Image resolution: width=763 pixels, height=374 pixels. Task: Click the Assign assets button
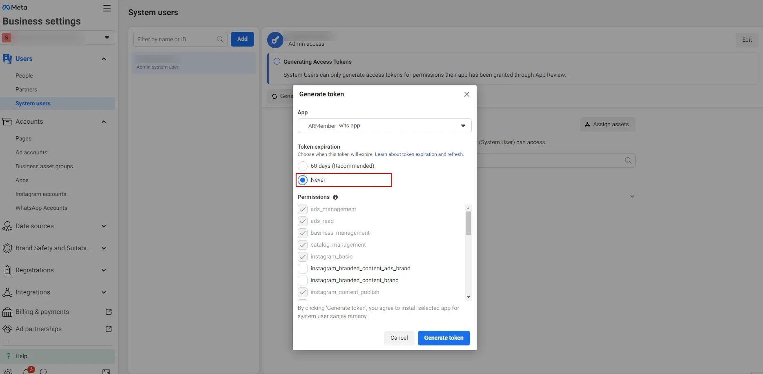pos(607,125)
